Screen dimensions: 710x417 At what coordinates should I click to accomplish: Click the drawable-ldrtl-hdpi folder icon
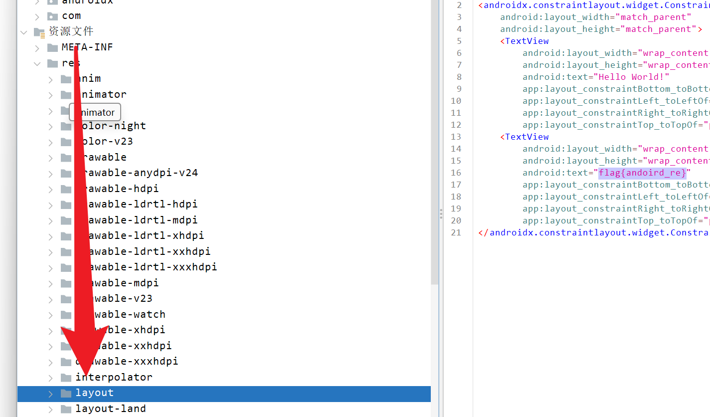click(66, 205)
